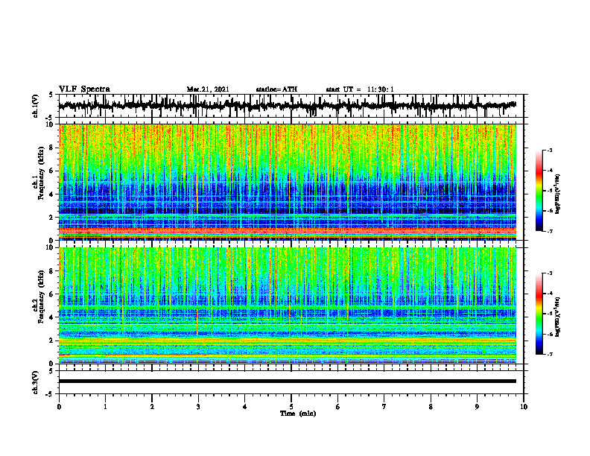Click ch.2 color bar log(PSD) units label
The height and width of the screenshot is (456, 590).
coord(557,317)
